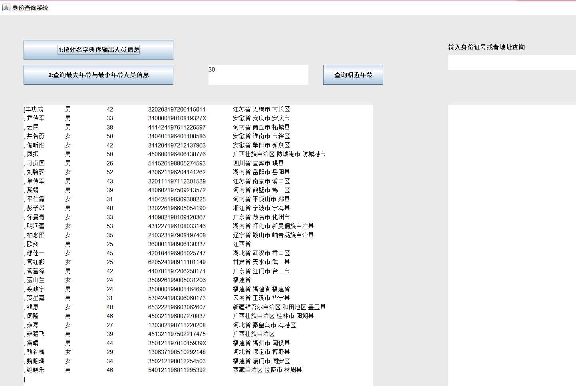This screenshot has height=386, width=576.
Task: Select the name 奚靖
Action: tap(33, 190)
